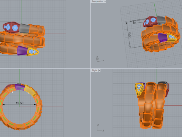Select the yellow segment in ring plan view
The height and width of the screenshot is (137, 182).
point(30,91)
